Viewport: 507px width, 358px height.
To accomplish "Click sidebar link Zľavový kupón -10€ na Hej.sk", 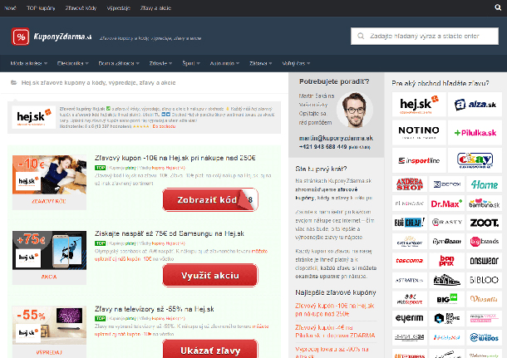I will coord(335,310).
